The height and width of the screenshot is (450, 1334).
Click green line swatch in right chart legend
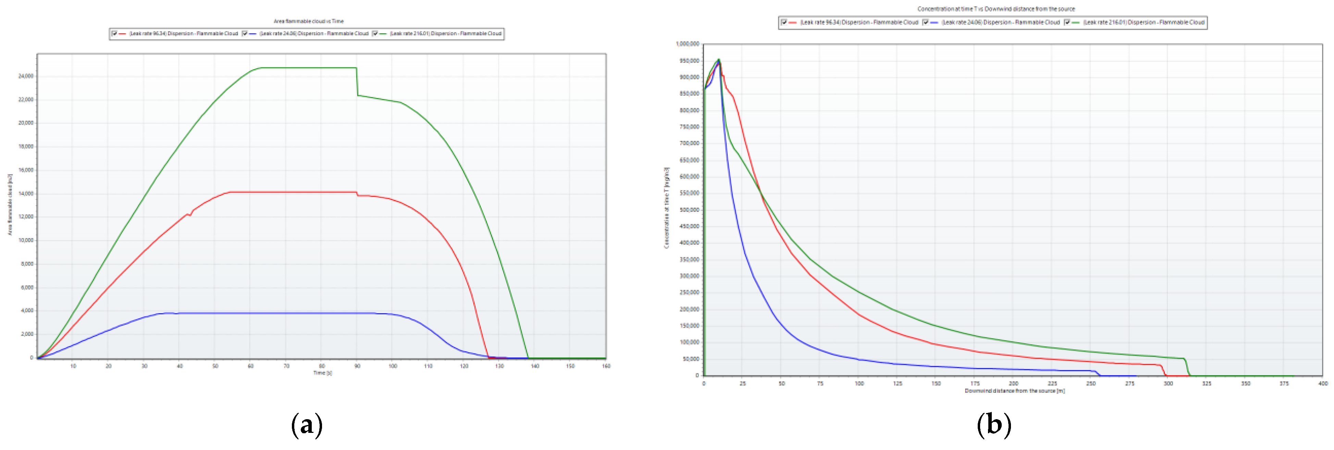[x=1076, y=22]
